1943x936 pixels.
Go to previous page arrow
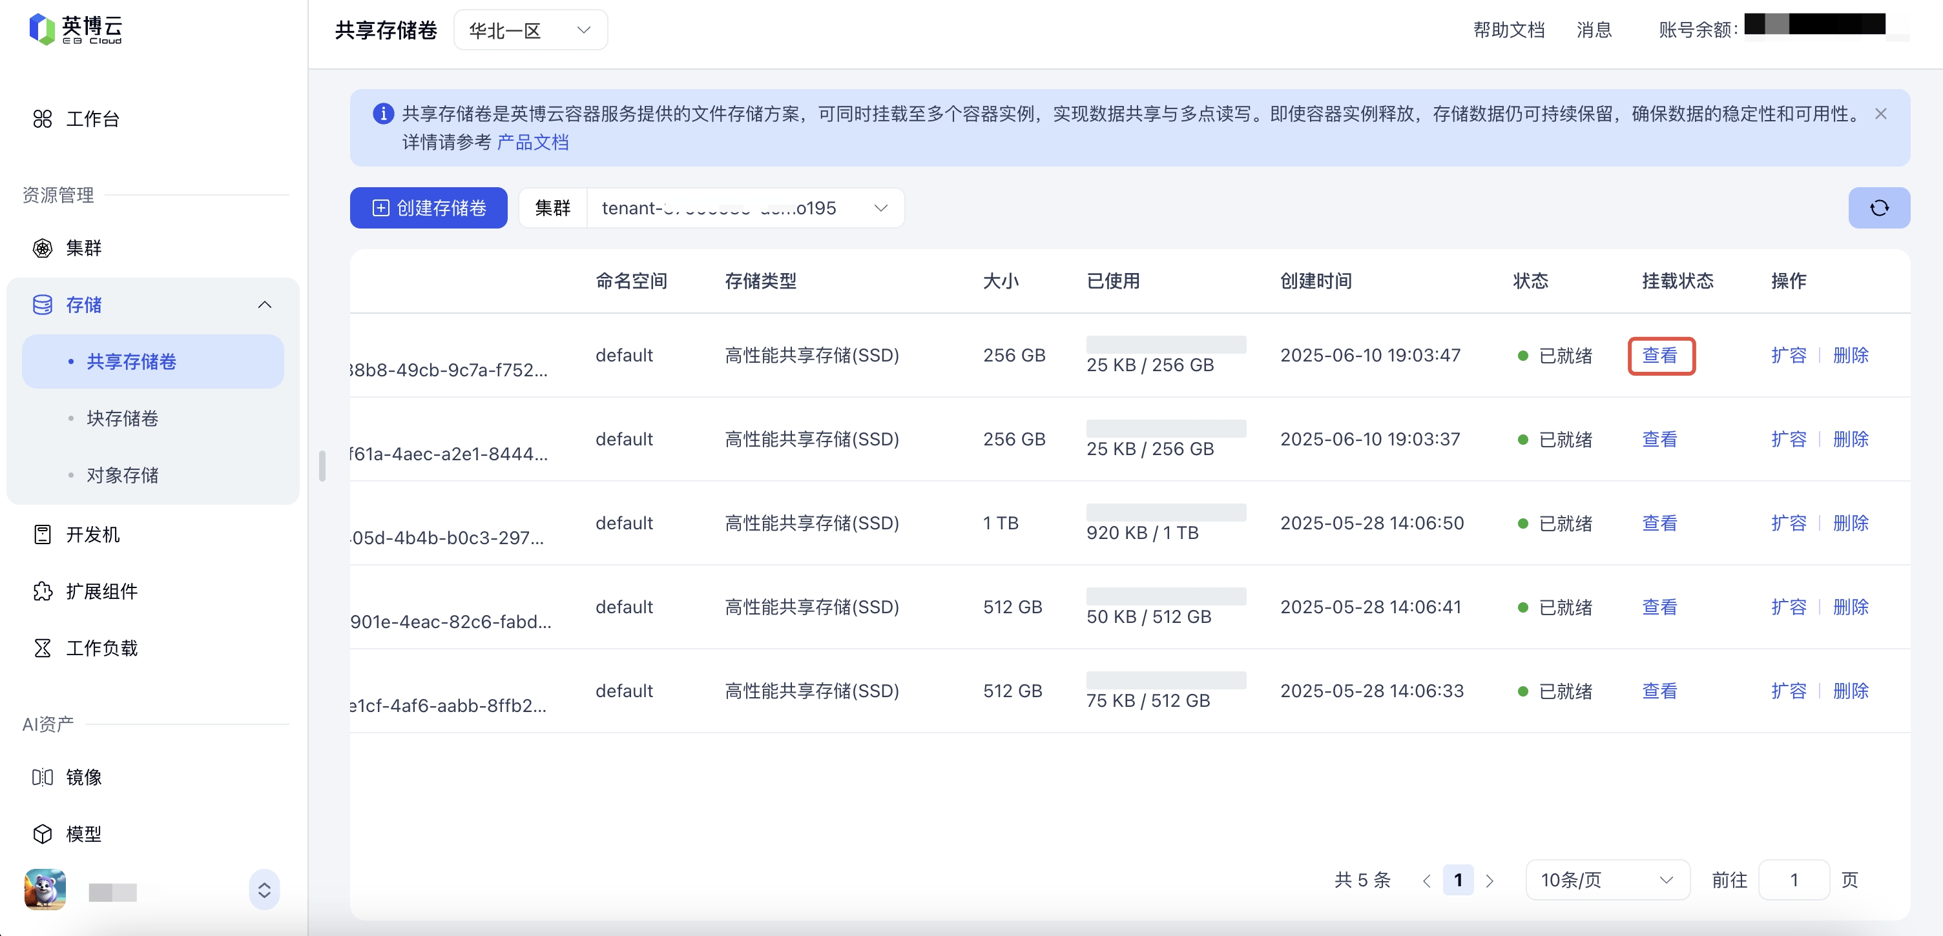1426,880
